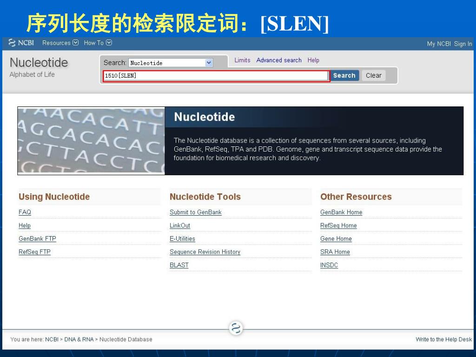Click the Nucleotide page title
Image resolution: width=476 pixels, height=357 pixels.
(x=39, y=63)
